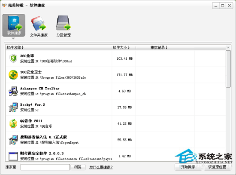
Task: Click the 财付通安全控件 window icon
Action: [x=13, y=156]
